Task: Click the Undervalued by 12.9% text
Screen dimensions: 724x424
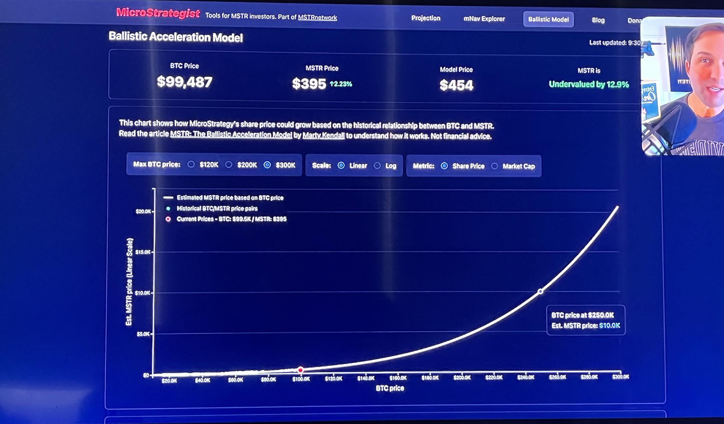Action: click(x=589, y=84)
